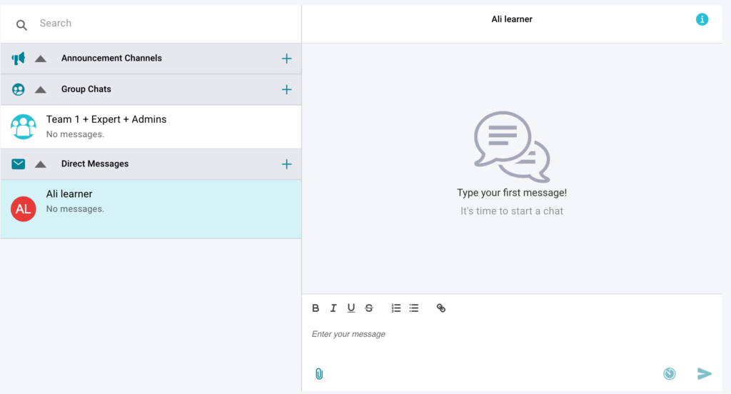The width and height of the screenshot is (731, 394).
Task: Add a new announcement channel
Action: [286, 59]
